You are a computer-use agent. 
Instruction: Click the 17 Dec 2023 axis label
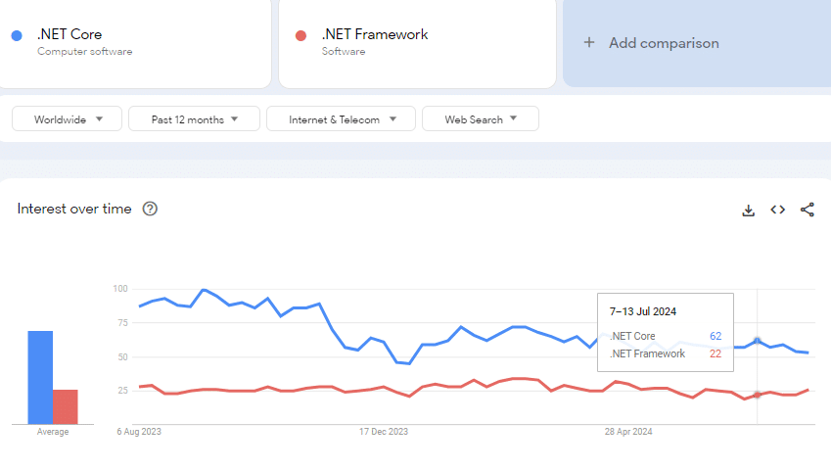[x=381, y=431]
